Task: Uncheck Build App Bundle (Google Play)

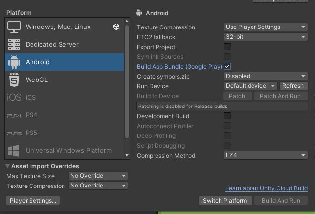Action: (x=227, y=66)
